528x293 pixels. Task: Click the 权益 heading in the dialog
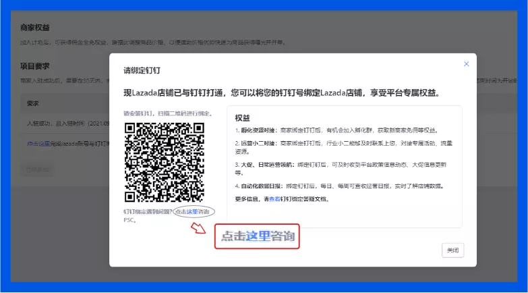pyautogui.click(x=243, y=118)
